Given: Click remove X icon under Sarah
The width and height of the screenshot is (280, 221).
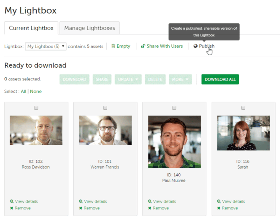Looking at the screenshot, I should click(x=219, y=208).
